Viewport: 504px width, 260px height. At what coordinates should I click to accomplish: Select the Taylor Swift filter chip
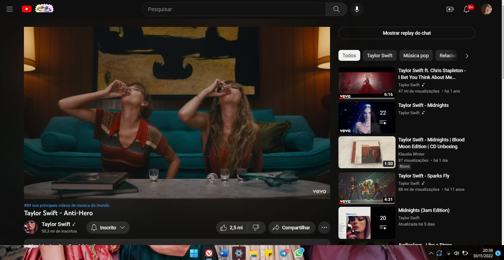(380, 55)
